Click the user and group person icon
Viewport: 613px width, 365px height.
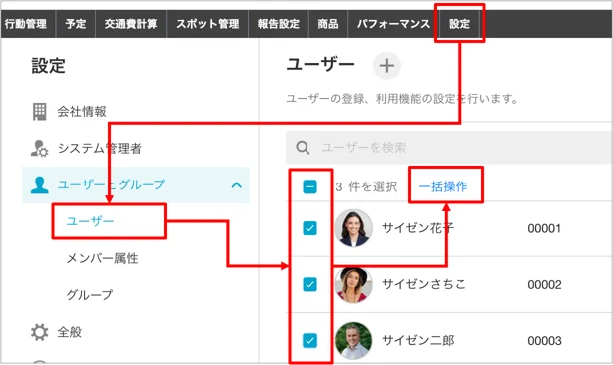pyautogui.click(x=40, y=185)
